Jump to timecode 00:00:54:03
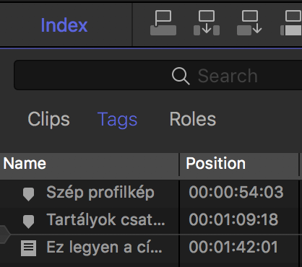 point(236,192)
